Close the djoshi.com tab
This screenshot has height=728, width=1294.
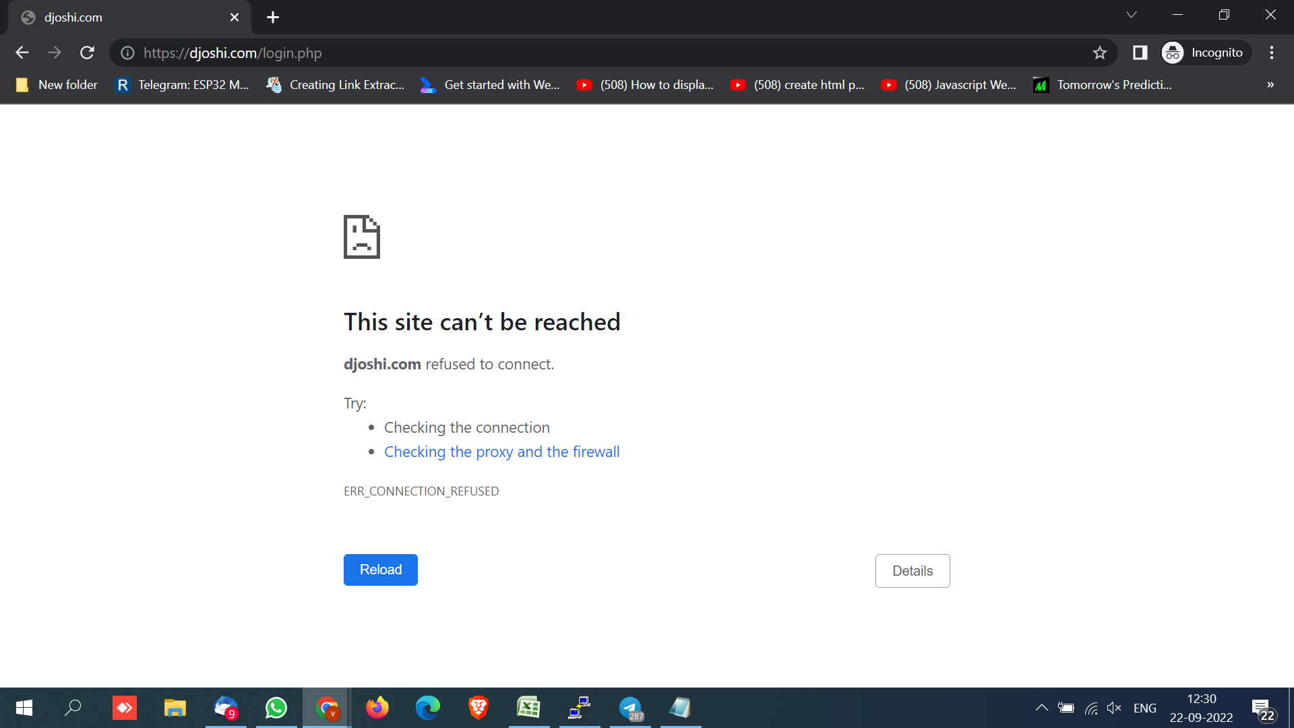click(x=235, y=18)
